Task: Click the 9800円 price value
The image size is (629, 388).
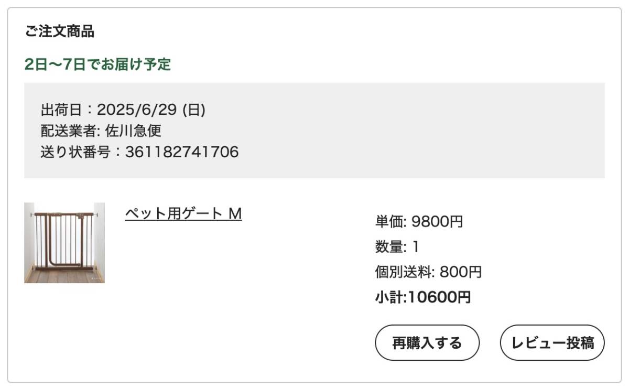Action: pyautogui.click(x=438, y=222)
